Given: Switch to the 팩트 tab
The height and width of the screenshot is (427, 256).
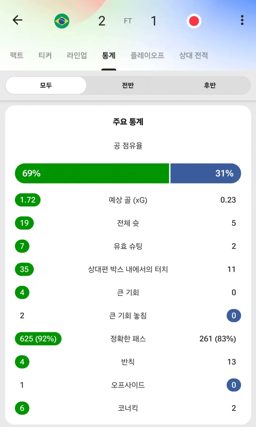Looking at the screenshot, I should coord(17,55).
